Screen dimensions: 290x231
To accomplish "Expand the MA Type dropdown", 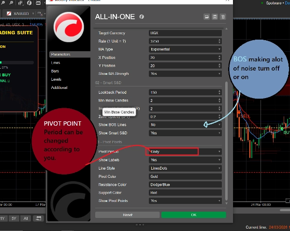I will 185,49.
